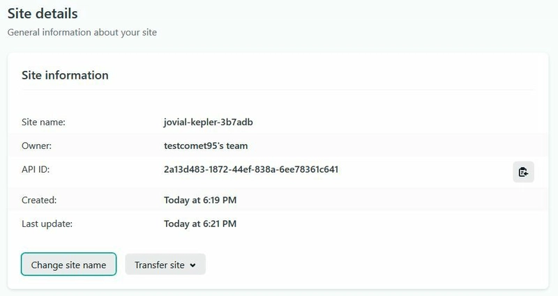
Task: Click the Change site name button
Action: tap(68, 265)
